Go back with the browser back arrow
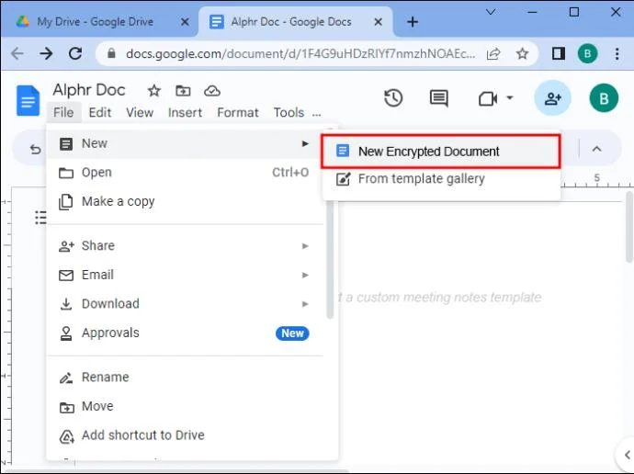 [17, 53]
